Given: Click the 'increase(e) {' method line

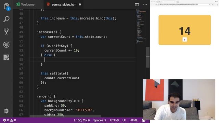Looking at the screenshot, I should pos(49,32).
